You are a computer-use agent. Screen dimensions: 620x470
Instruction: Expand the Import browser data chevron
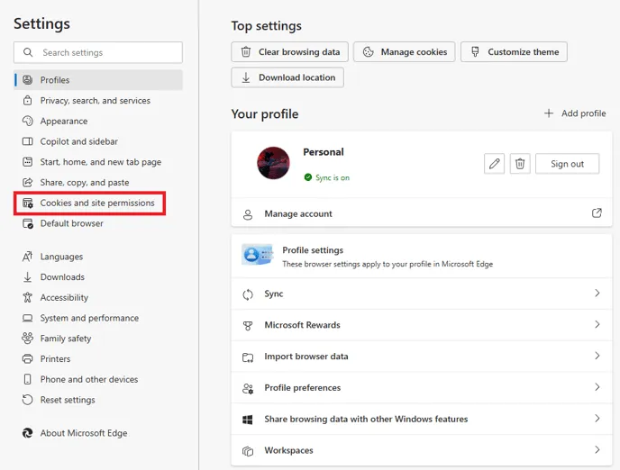coord(597,356)
